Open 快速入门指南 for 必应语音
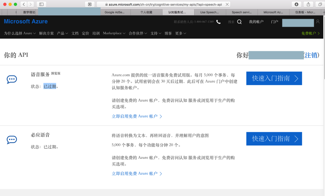 tap(274, 139)
